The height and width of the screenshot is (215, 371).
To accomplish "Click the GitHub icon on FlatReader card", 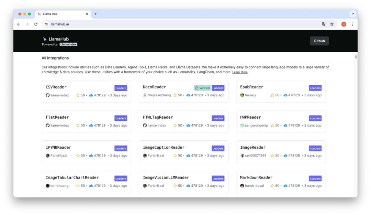I will pos(47,126).
